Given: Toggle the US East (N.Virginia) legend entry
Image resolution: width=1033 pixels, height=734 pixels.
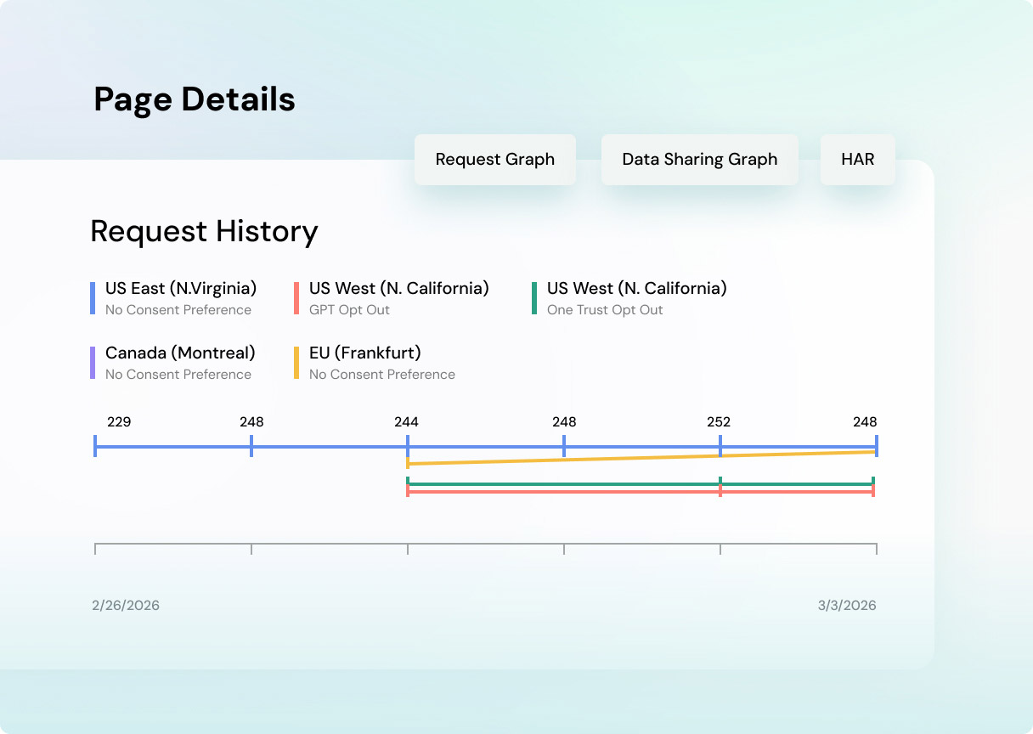Looking at the screenshot, I should [x=180, y=297].
